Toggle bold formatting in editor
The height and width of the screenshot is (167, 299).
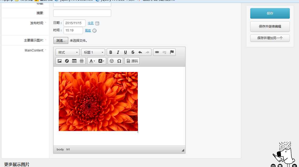[111, 52]
